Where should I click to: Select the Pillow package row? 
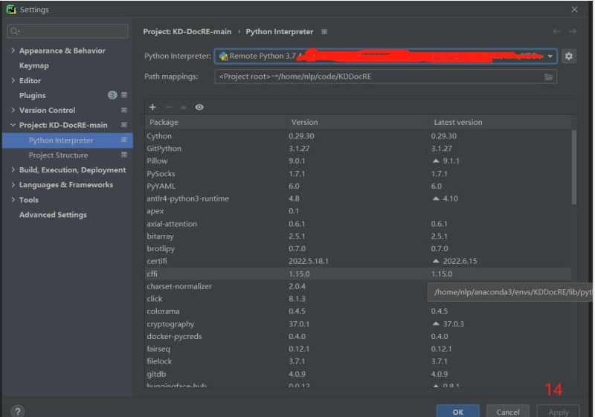[358, 161]
